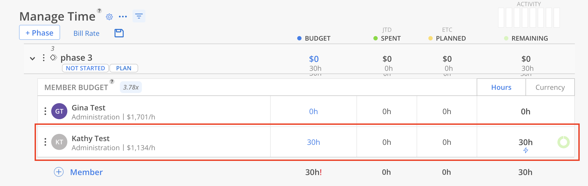
Task: Switch to the Hours tab
Action: point(501,87)
